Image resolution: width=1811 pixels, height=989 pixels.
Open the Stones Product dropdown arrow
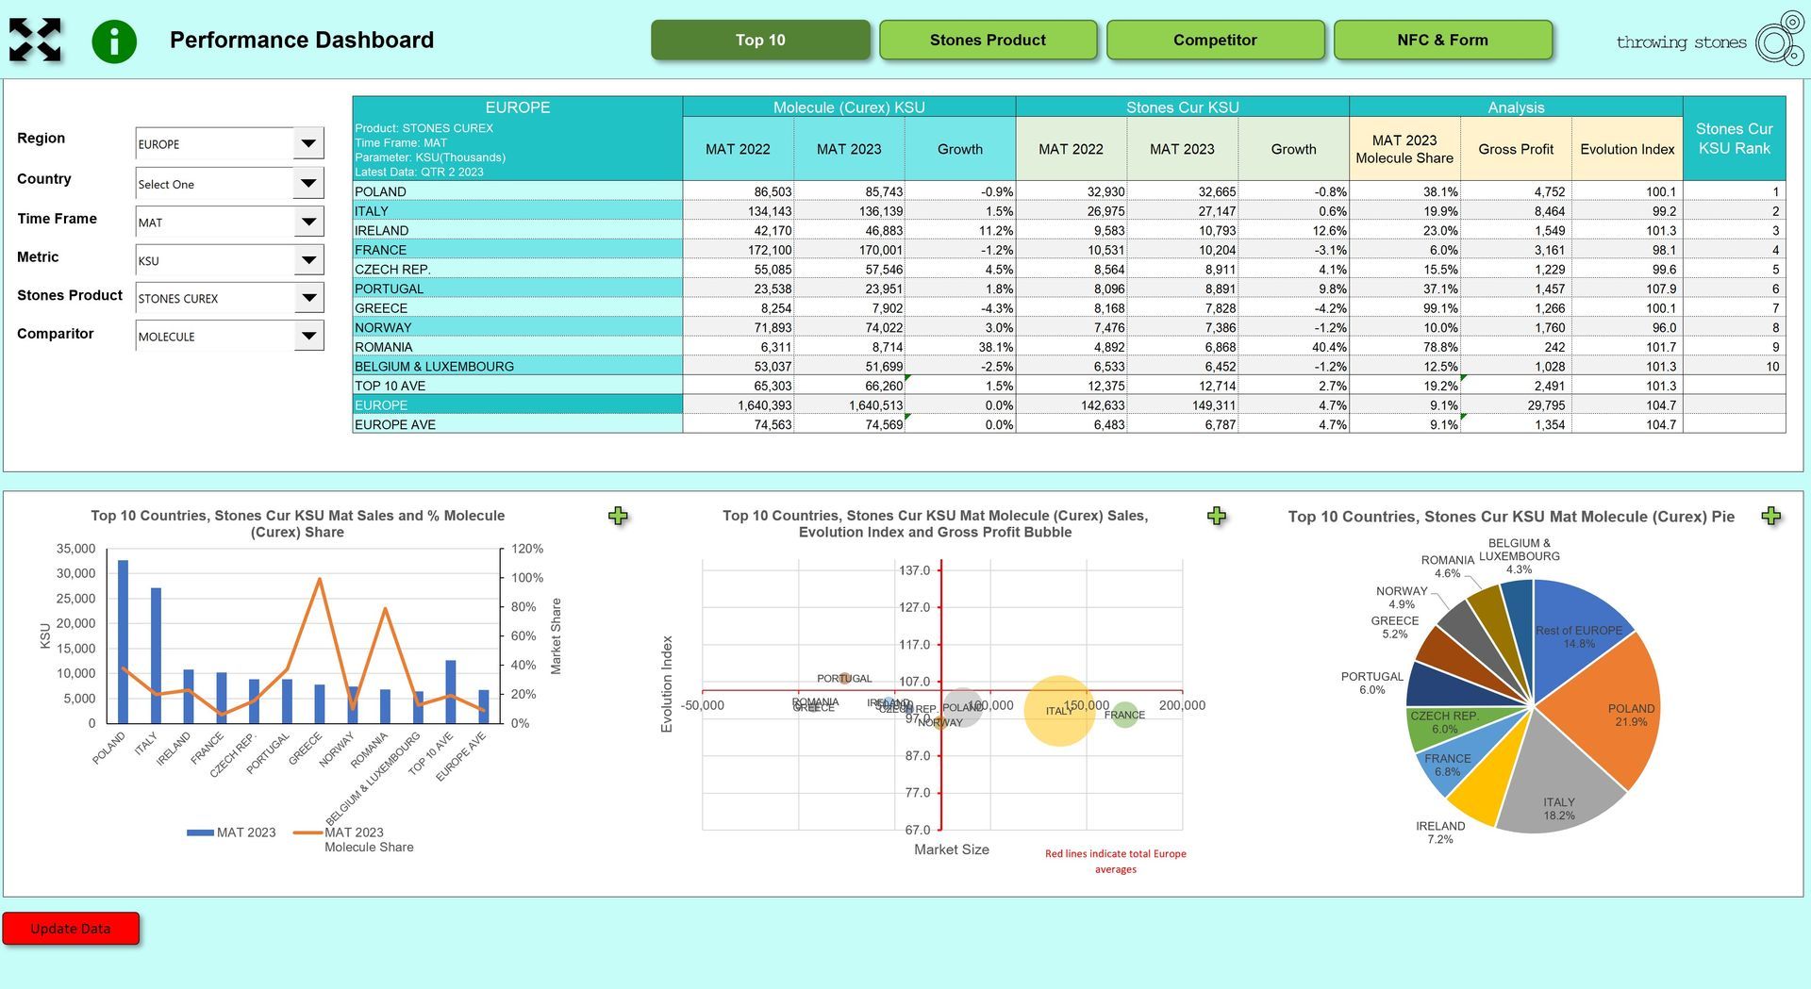click(x=308, y=298)
